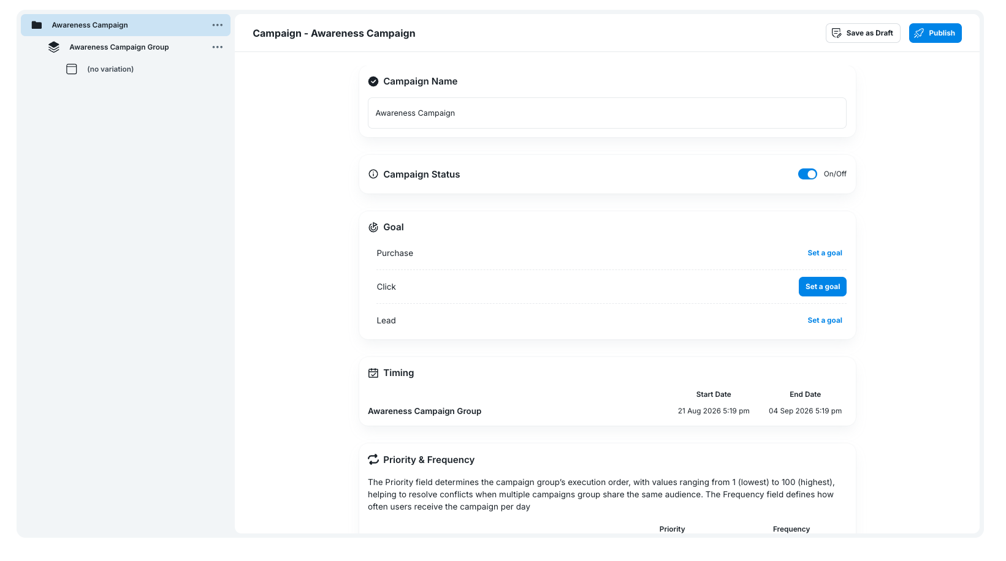Click the Campaign Name input field
The image size is (1006, 561).
point(607,113)
